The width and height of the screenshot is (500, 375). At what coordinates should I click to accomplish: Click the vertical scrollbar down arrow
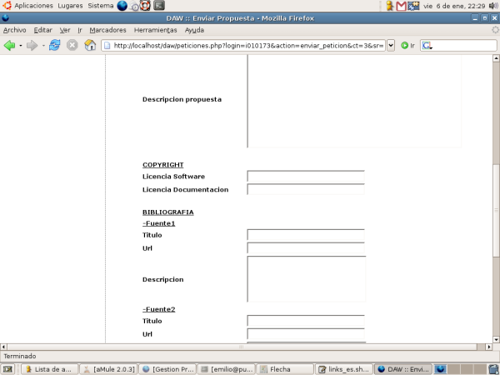pos(496,340)
